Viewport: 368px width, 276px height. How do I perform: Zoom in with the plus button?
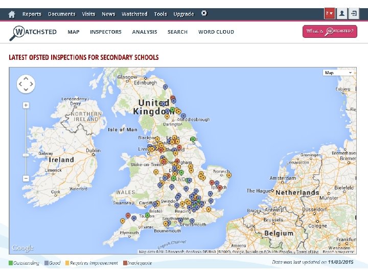pyautogui.click(x=26, y=105)
